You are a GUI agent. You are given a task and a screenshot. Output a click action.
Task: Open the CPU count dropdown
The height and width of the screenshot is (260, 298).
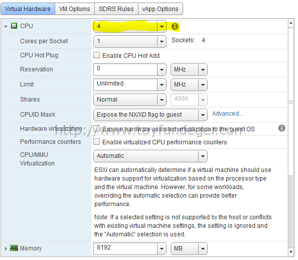point(162,26)
